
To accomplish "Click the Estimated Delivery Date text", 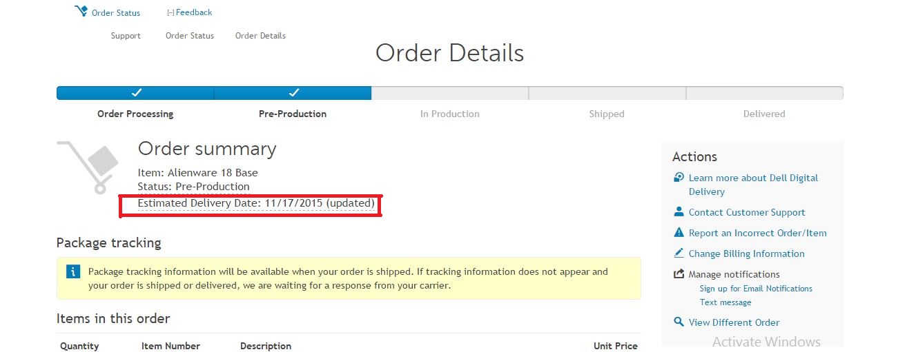I will point(256,203).
